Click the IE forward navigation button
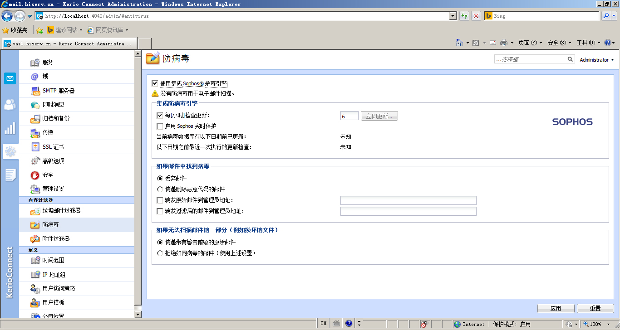Image resolution: width=620 pixels, height=330 pixels. [x=20, y=16]
